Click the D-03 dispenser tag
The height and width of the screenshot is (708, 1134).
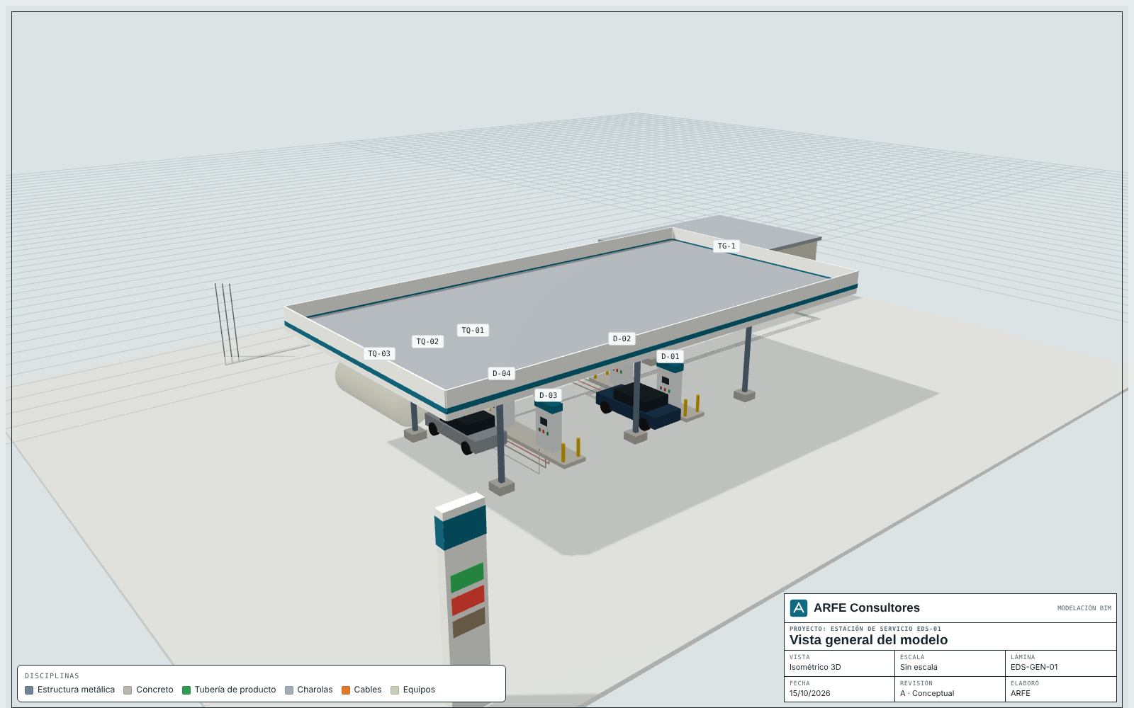tap(548, 396)
